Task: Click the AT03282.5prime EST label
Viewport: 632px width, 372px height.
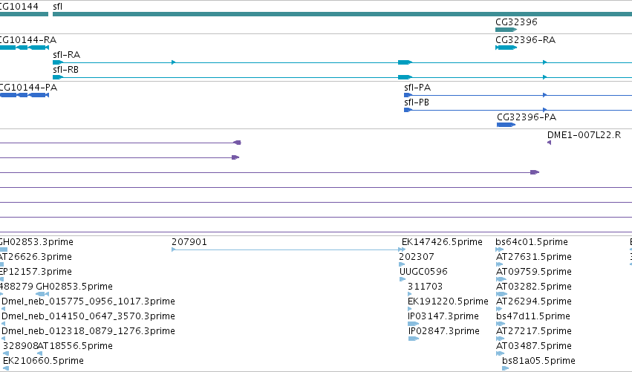Action: 534,287
